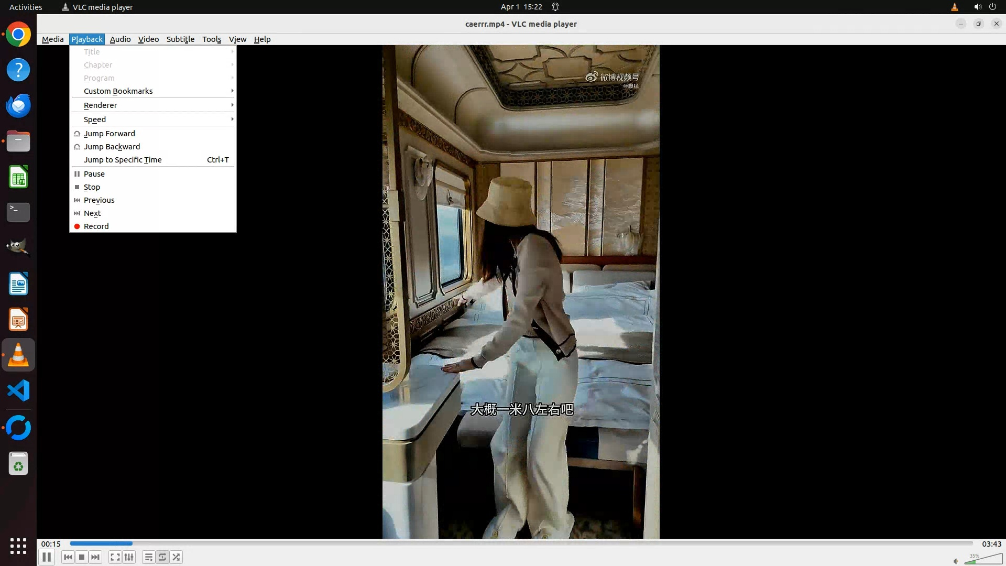Click the video seek progress bar
1006x566 pixels.
click(x=521, y=543)
